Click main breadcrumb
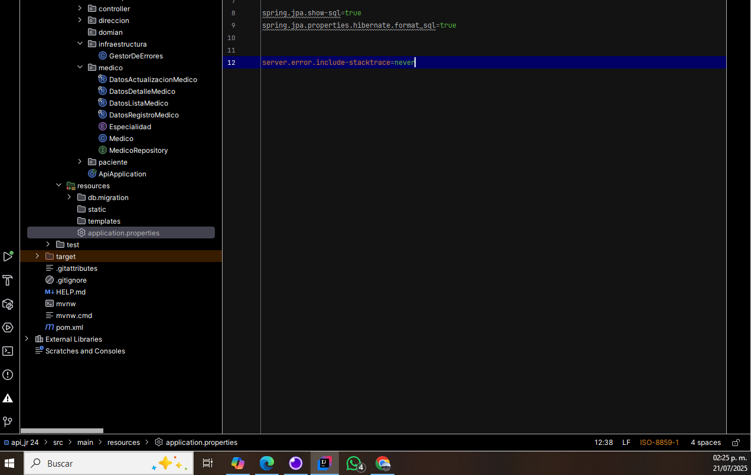 85,443
